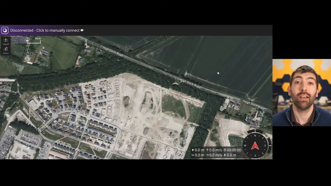331x186 pixels.
Task: Click the N marker on the compass
Action: [x=255, y=136]
